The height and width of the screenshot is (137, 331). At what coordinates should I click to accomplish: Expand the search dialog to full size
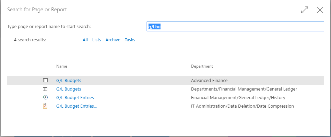[304, 10]
